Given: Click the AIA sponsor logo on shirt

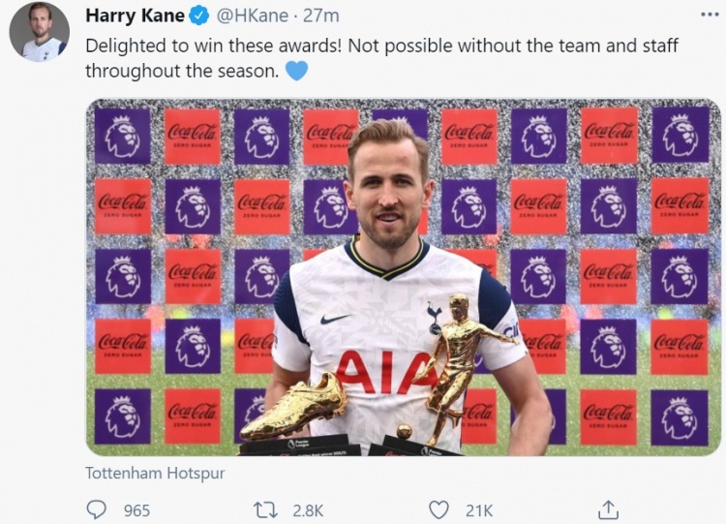Looking at the screenshot, I should tap(385, 371).
